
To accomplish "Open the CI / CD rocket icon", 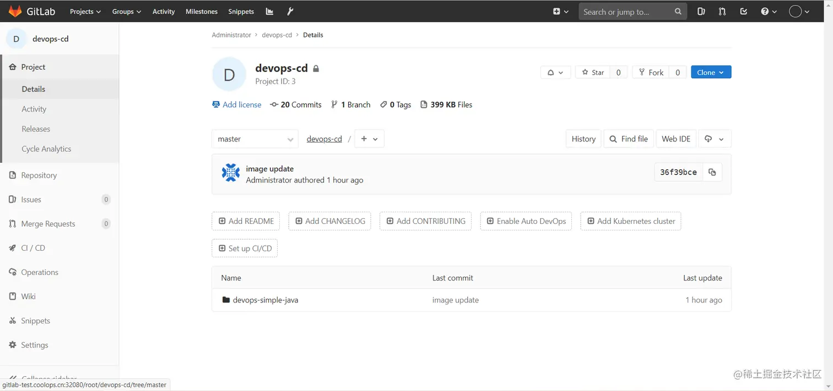I will (x=13, y=247).
